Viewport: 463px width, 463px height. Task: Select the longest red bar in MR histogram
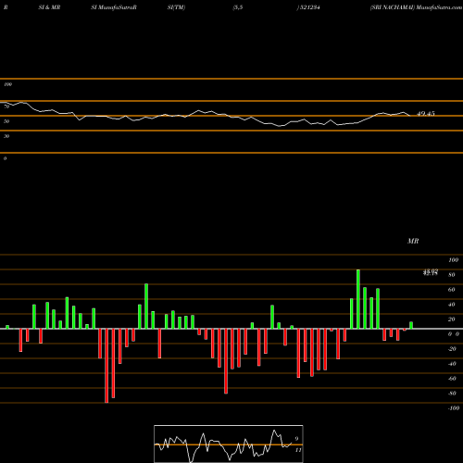(x=106, y=366)
